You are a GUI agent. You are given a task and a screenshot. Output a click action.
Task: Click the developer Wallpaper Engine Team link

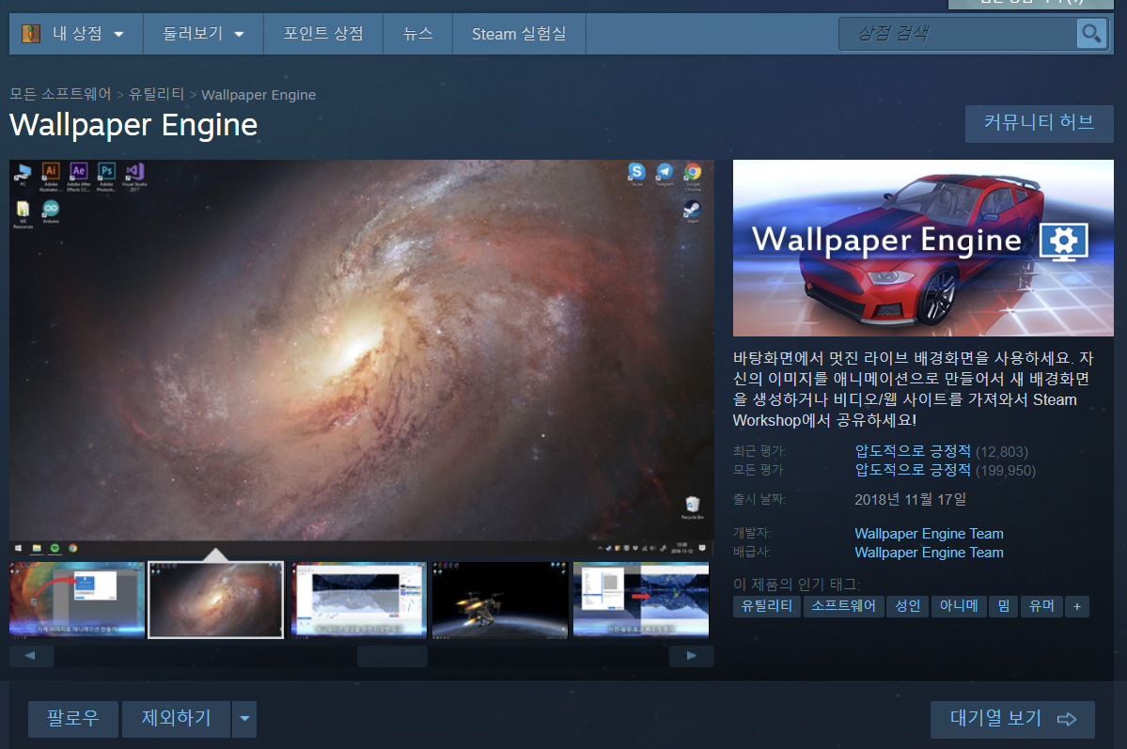[929, 534]
